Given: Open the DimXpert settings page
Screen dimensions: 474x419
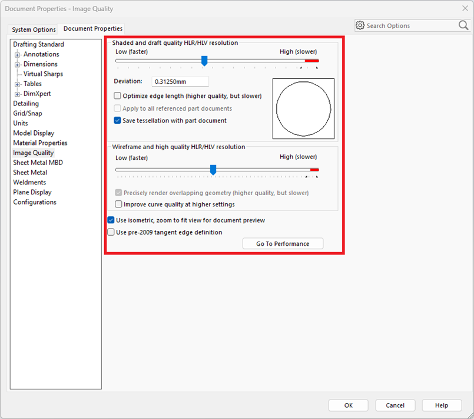Looking at the screenshot, I should (x=37, y=94).
